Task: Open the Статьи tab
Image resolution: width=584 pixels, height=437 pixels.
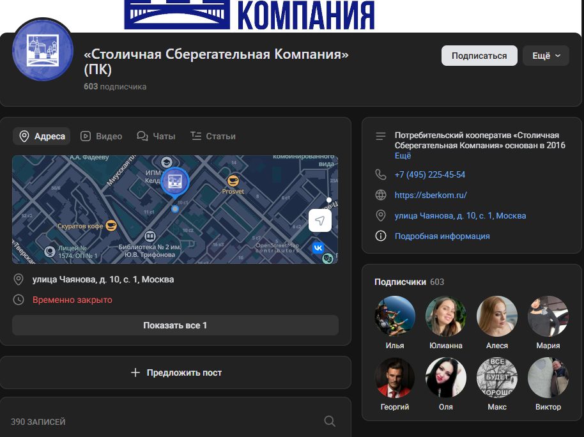Action: point(213,136)
